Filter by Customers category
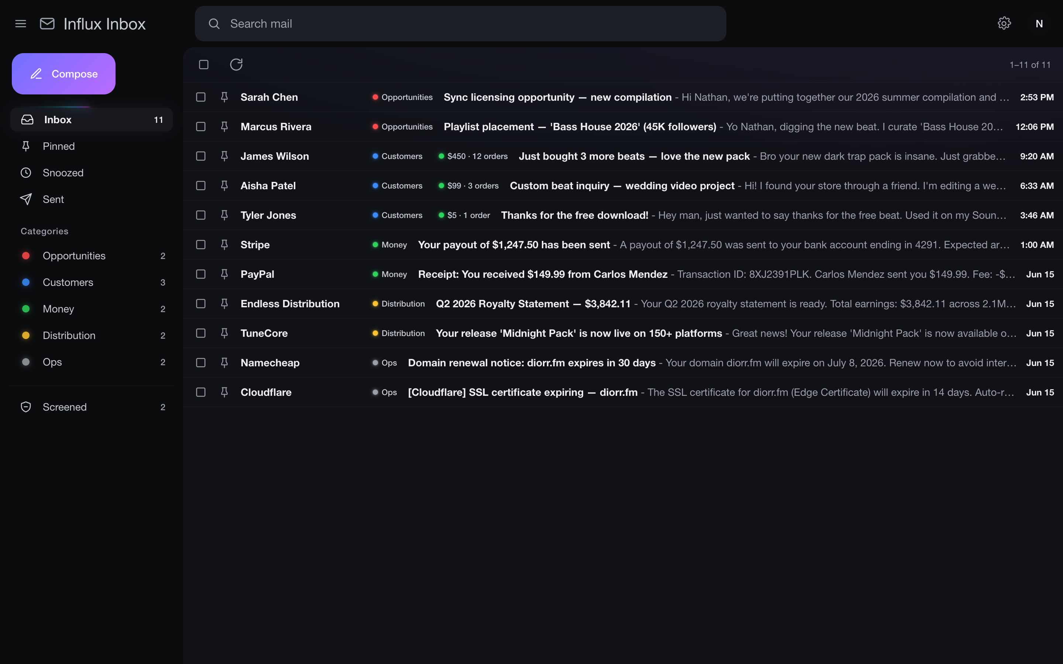The image size is (1063, 664). (x=92, y=282)
